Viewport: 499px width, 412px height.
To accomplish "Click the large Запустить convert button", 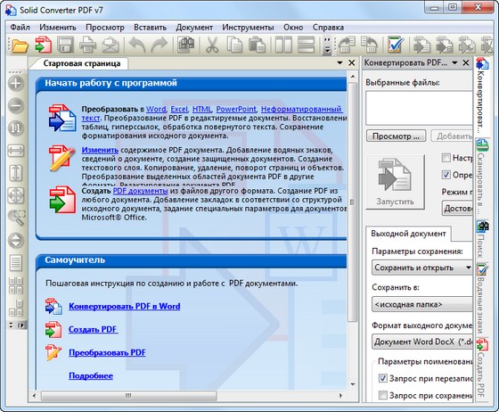I will pos(395,182).
